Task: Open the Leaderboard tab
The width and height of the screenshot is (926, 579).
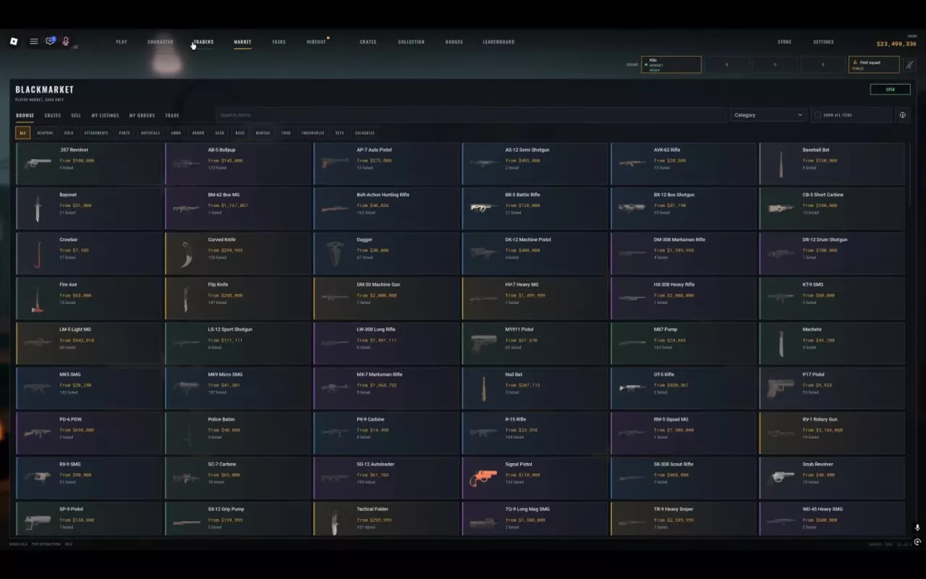Action: point(498,42)
